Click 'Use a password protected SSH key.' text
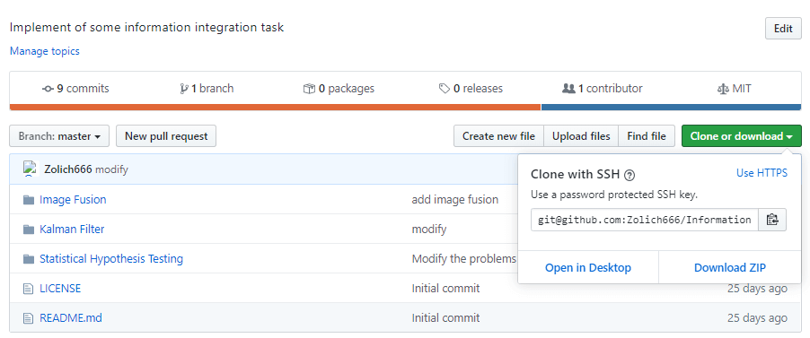The width and height of the screenshot is (810, 338). click(614, 195)
